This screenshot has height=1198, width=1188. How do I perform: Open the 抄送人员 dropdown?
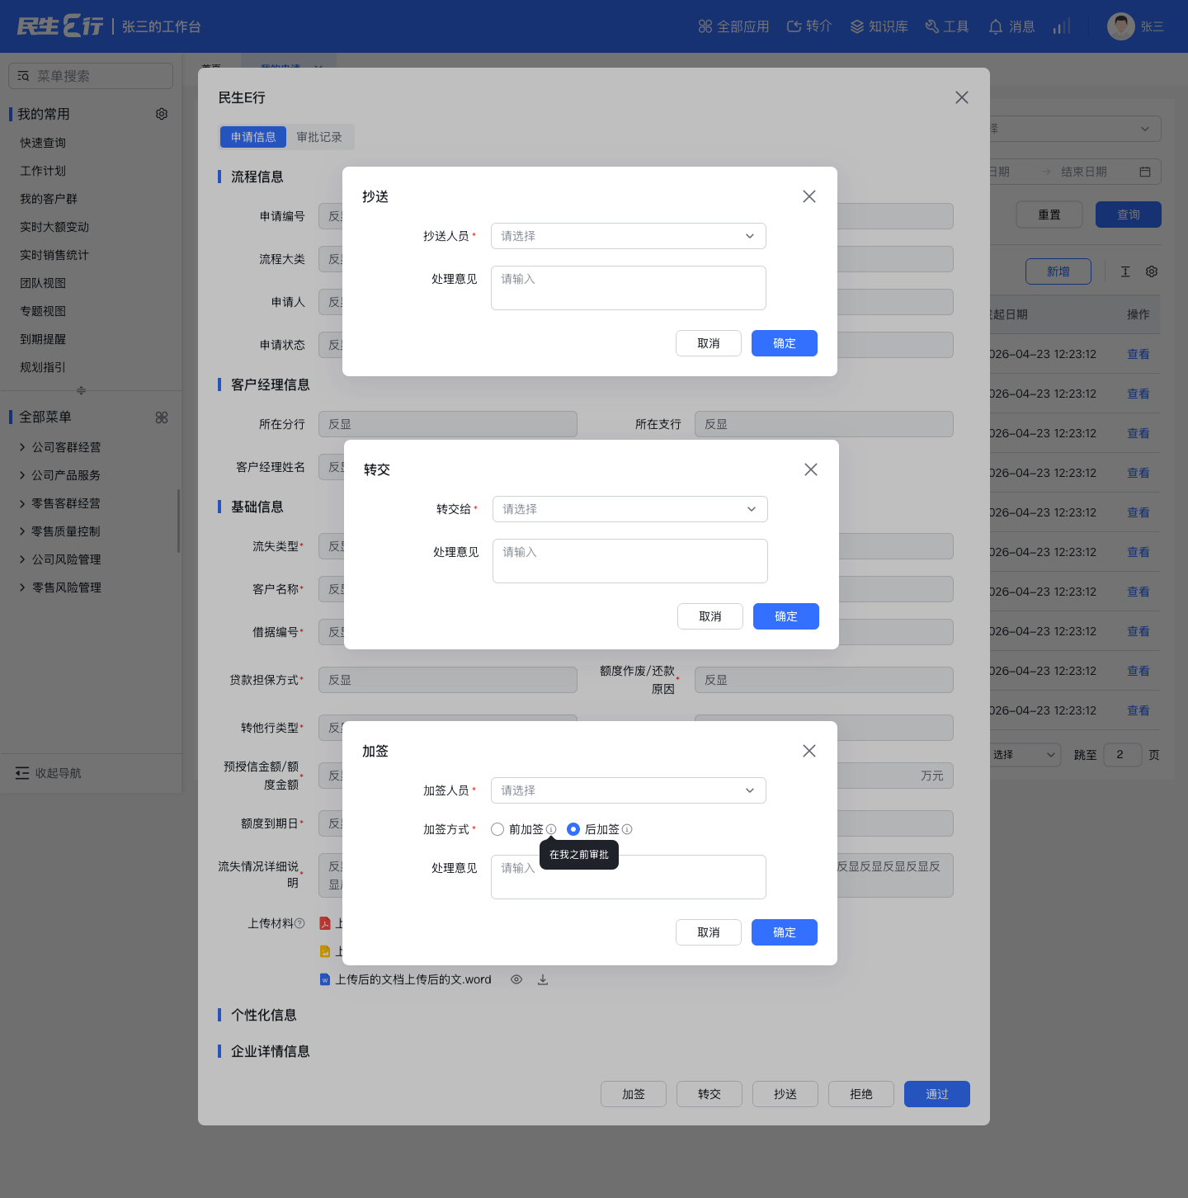(629, 236)
